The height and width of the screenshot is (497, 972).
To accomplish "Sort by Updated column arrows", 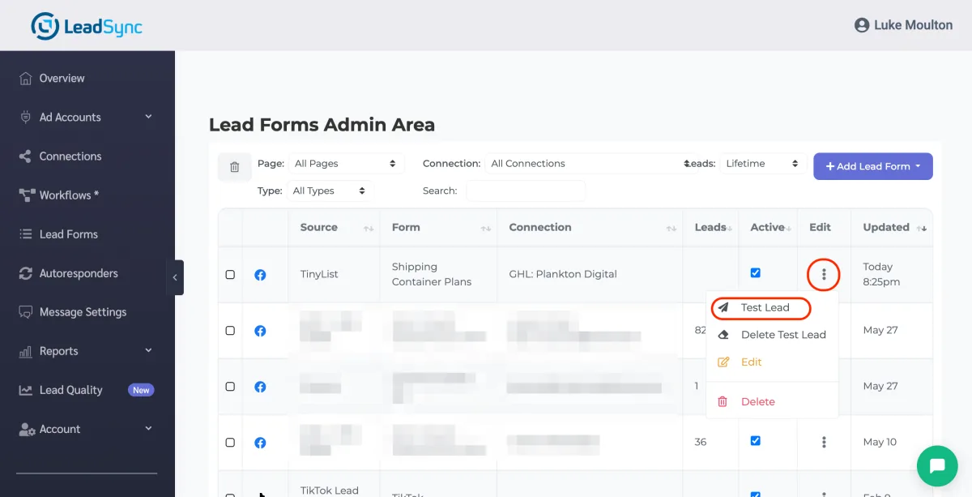I will click(922, 229).
